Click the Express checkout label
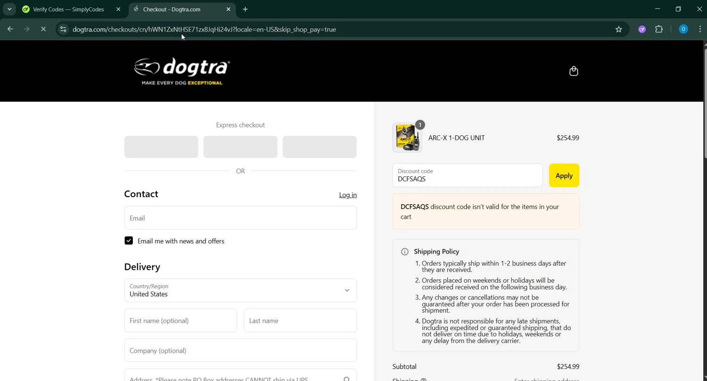Image resolution: width=707 pixels, height=381 pixels. click(x=240, y=125)
